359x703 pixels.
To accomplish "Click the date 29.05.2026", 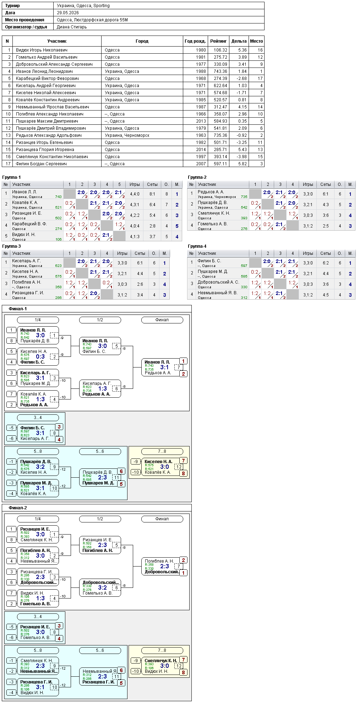I will click(x=68, y=13).
